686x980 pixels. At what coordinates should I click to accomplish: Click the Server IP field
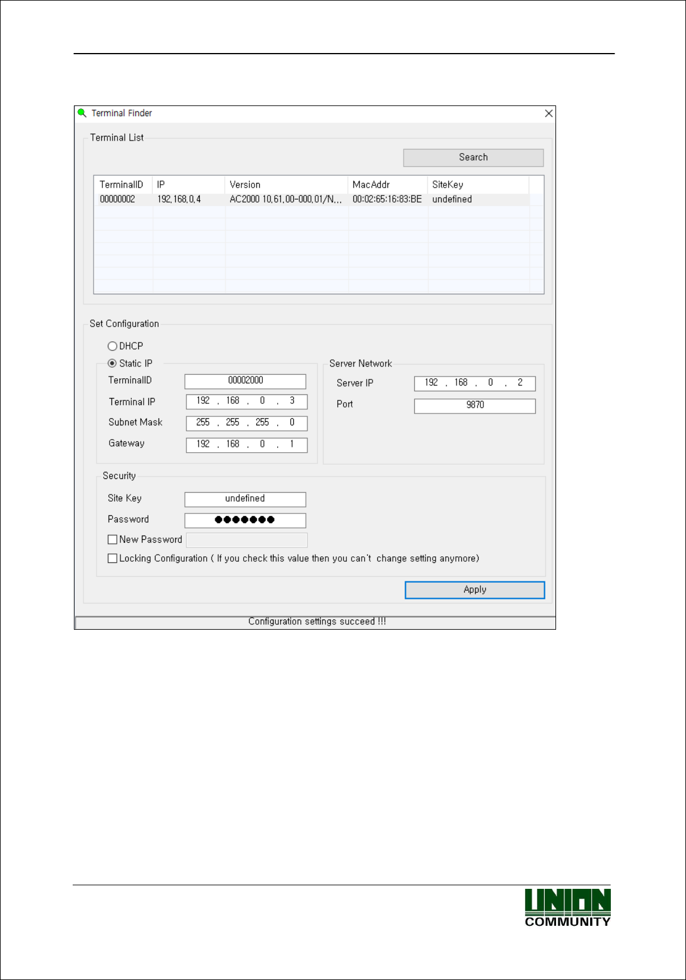point(474,384)
